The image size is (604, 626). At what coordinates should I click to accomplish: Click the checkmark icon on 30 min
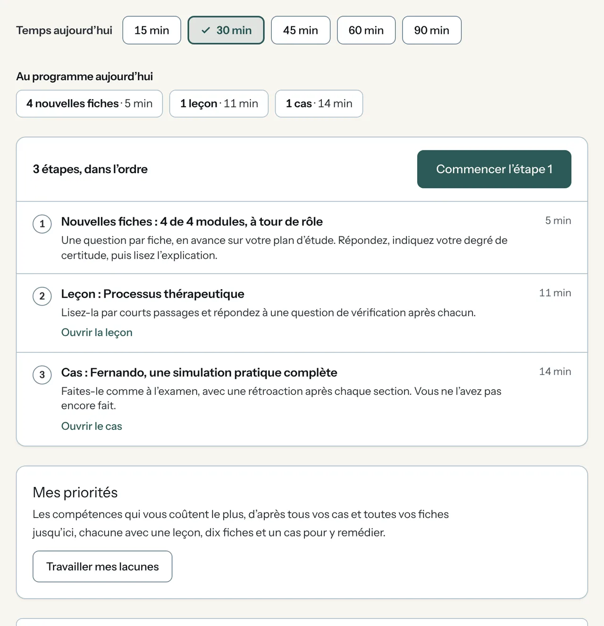coord(206,30)
